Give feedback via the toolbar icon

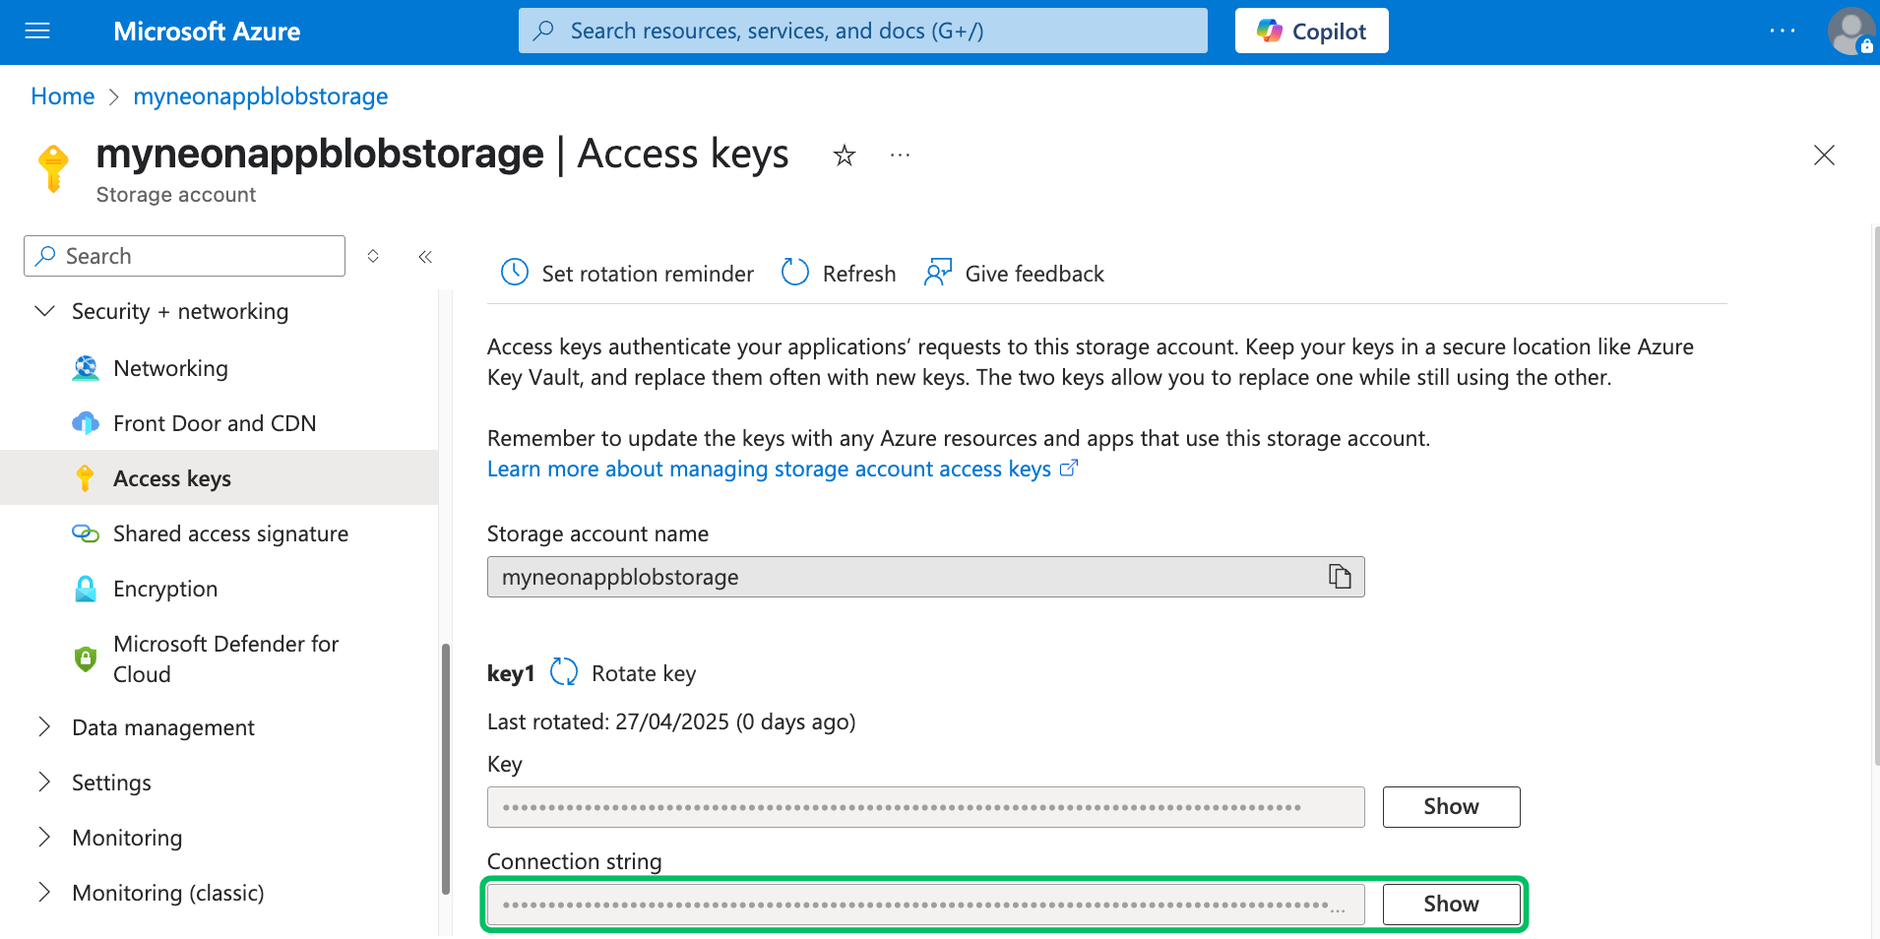pos(1013,273)
